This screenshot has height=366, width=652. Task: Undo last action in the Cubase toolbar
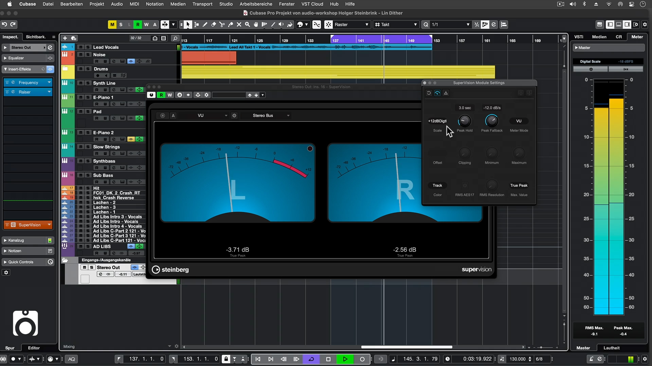tap(4, 24)
